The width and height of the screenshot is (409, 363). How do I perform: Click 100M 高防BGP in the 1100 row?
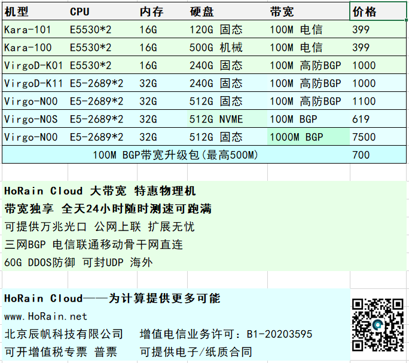309,101
